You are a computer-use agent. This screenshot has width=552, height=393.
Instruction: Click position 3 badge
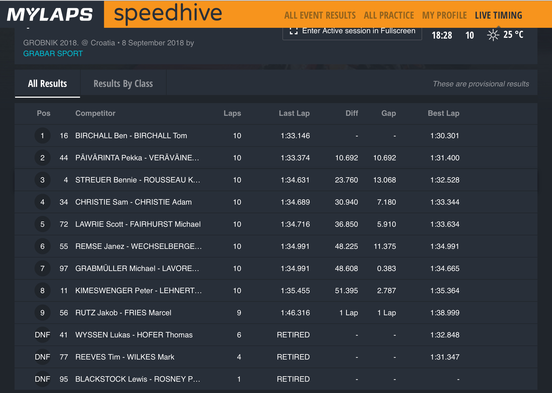[42, 180]
